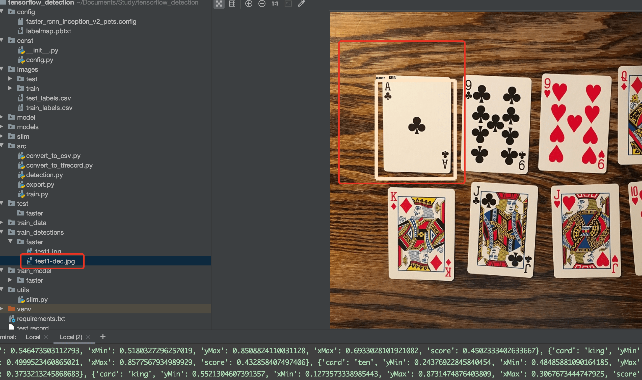This screenshot has height=380, width=642.
Task: Open export.py file
Action: pyautogui.click(x=40, y=185)
